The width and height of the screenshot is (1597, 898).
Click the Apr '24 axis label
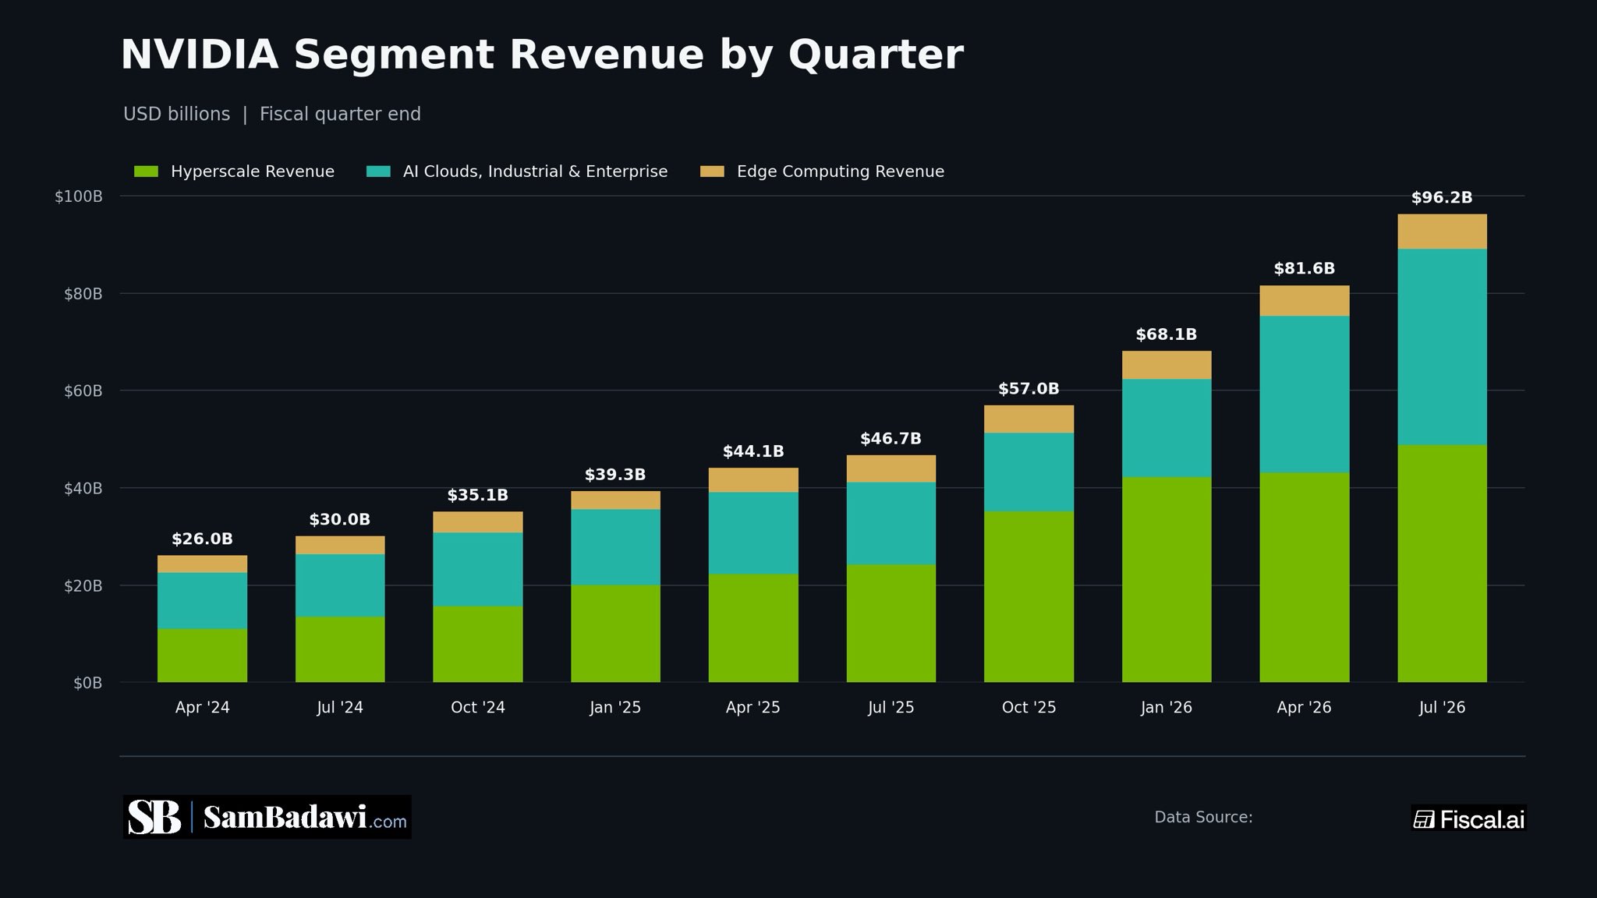click(x=202, y=708)
